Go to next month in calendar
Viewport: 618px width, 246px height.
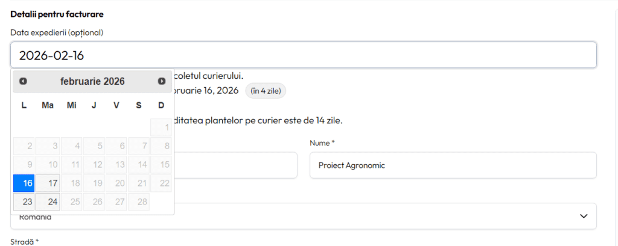[x=162, y=81]
